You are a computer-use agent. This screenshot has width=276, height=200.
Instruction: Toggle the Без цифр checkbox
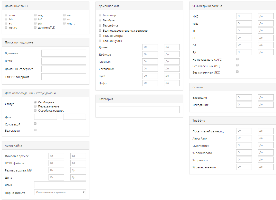coord(100,15)
